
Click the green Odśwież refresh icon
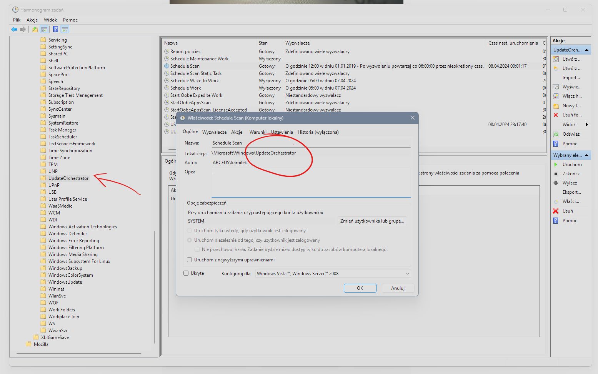(x=556, y=134)
